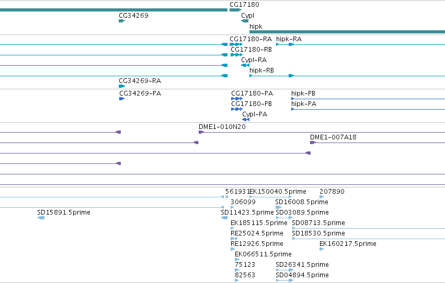Select the Cypl gene arrow glyph
Screen dimensions: 445x283
(245, 21)
